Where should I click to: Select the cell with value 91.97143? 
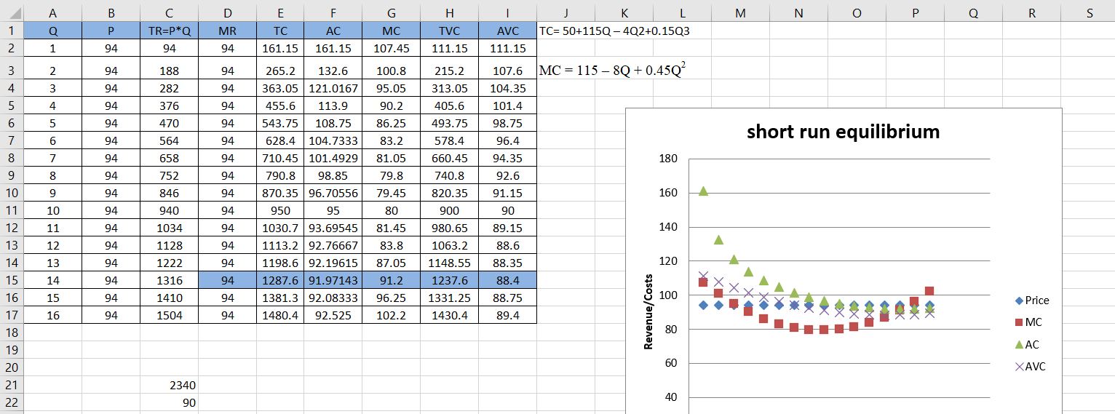point(333,280)
